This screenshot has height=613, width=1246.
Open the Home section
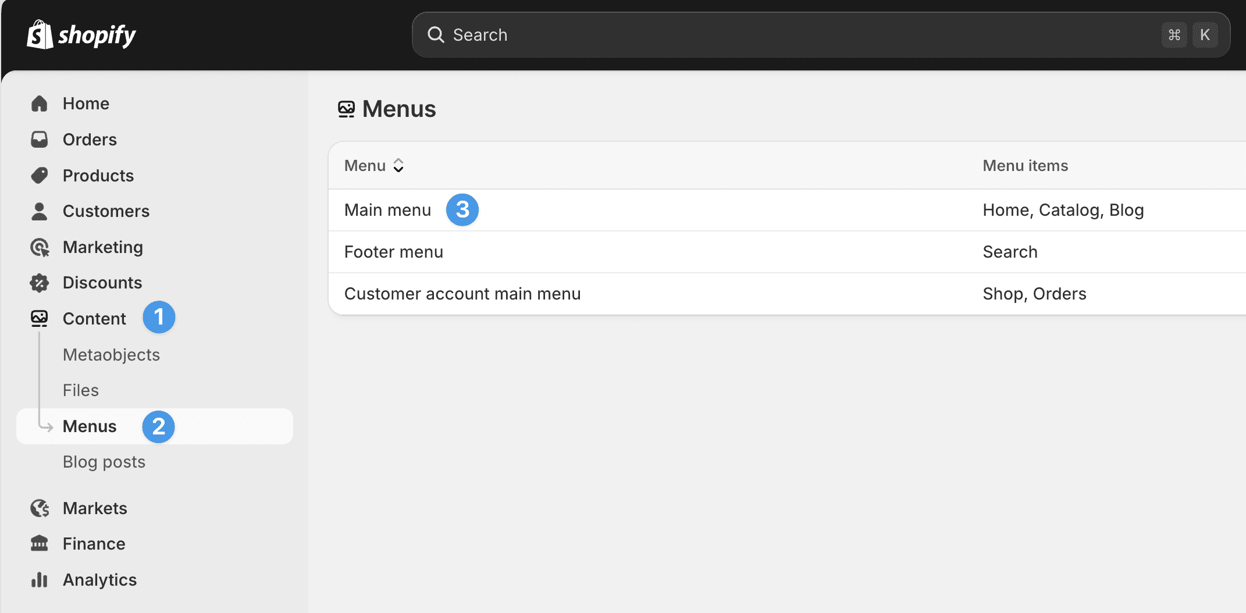pos(86,104)
